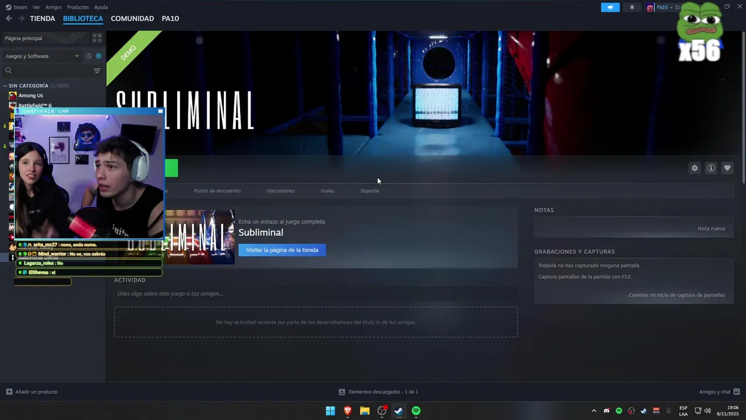
Task: Open the Amigos menu
Action: pyautogui.click(x=54, y=7)
